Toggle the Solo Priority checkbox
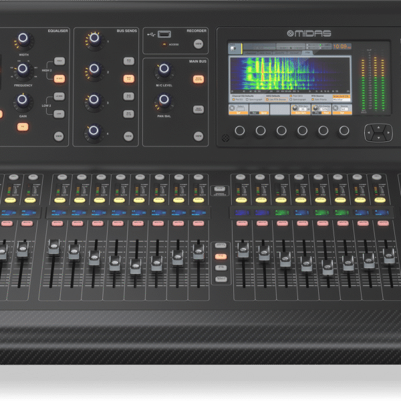The image size is (401, 401). pos(313,100)
